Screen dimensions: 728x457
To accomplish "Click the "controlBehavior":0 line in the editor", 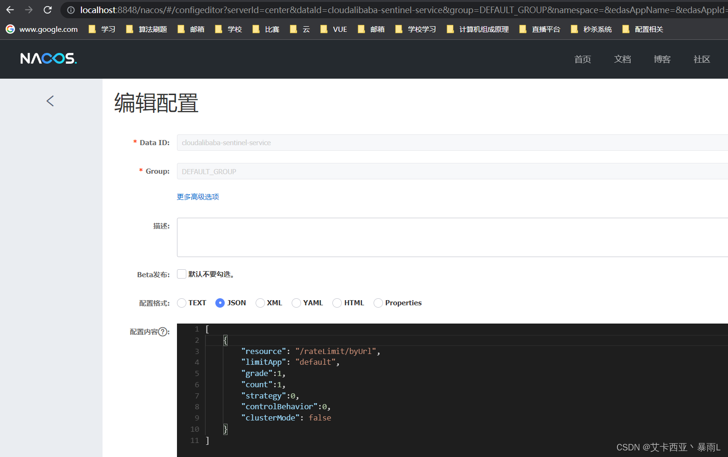I will pyautogui.click(x=286, y=406).
